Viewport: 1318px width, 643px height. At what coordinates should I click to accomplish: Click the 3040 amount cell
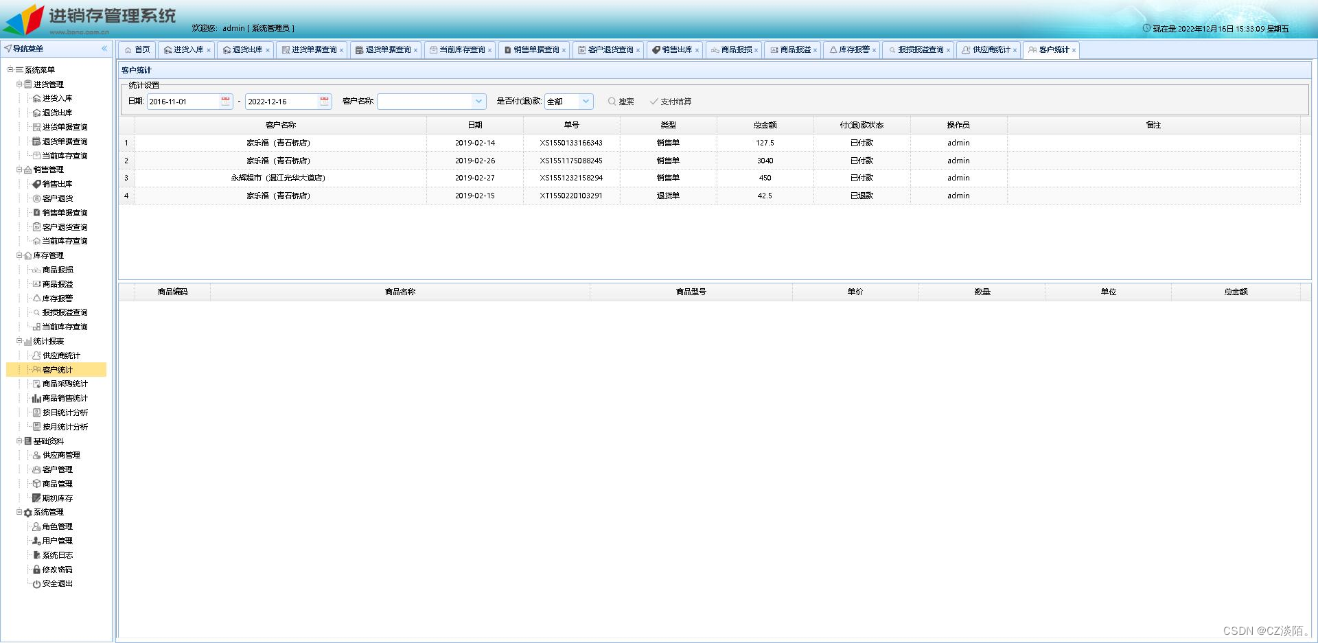[x=765, y=161]
